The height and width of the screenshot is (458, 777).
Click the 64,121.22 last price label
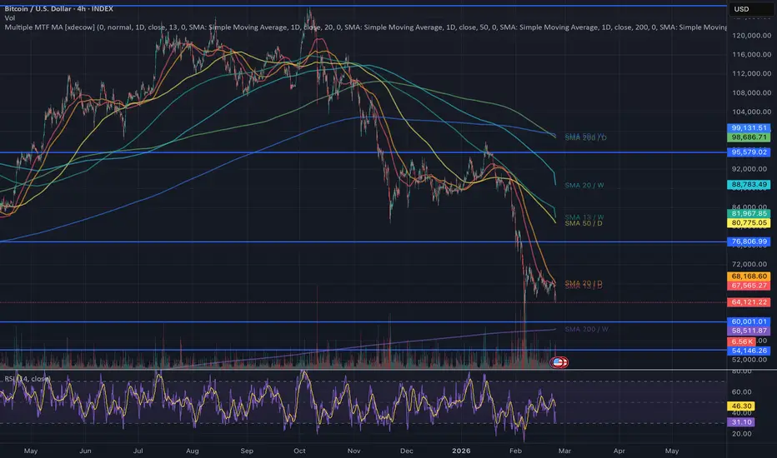pos(749,302)
